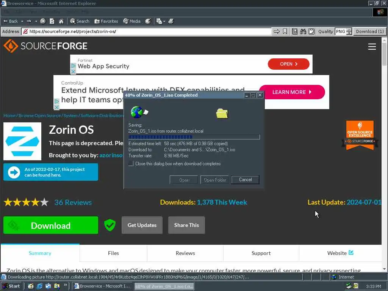Image resolution: width=388 pixels, height=291 pixels.
Task: Select the Summary tab
Action: tap(40, 253)
